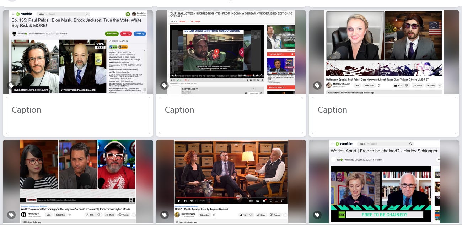
Task: Click the green camera upload icon in Ep. 135 image
Action: pyautogui.click(x=128, y=14)
